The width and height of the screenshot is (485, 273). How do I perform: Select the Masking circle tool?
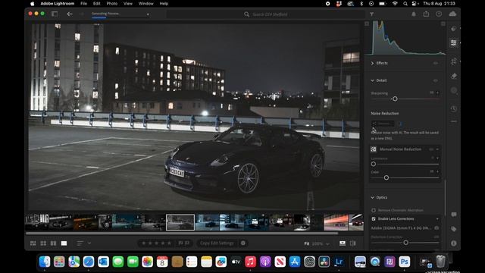click(453, 90)
